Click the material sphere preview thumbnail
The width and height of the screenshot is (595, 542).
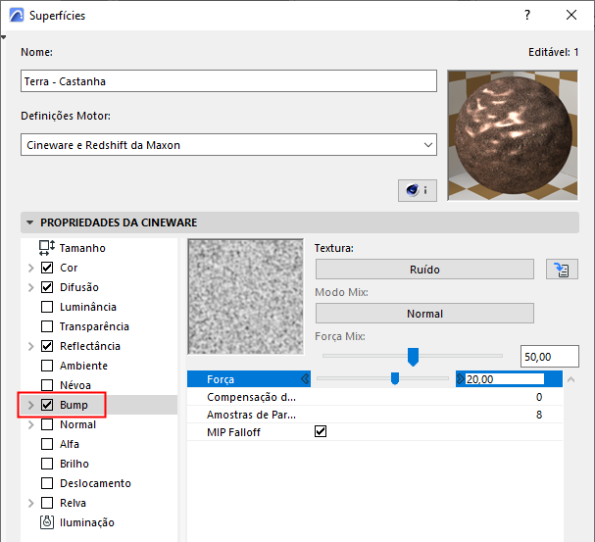click(x=513, y=135)
